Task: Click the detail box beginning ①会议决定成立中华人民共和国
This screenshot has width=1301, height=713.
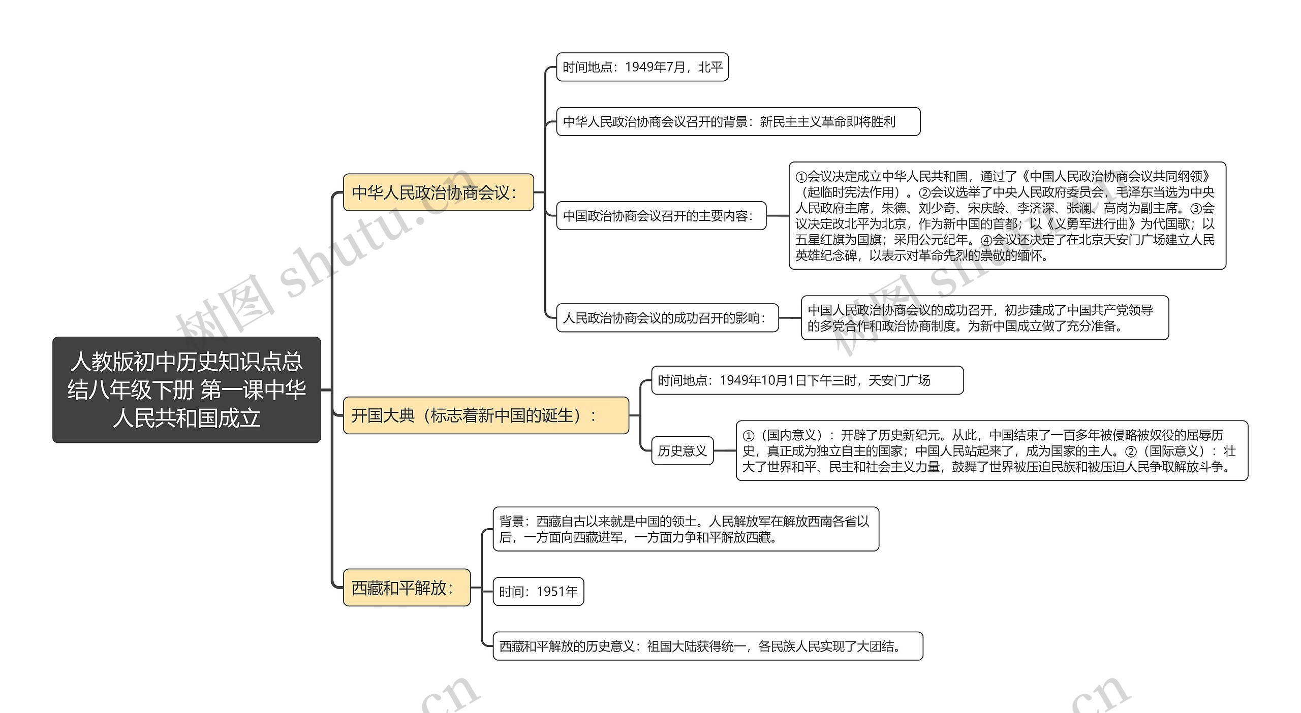Action: [1007, 216]
